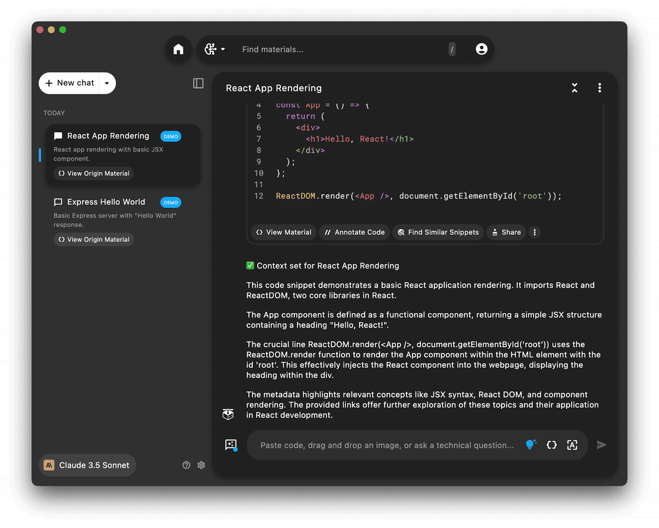Click View Material under the code block

[284, 232]
